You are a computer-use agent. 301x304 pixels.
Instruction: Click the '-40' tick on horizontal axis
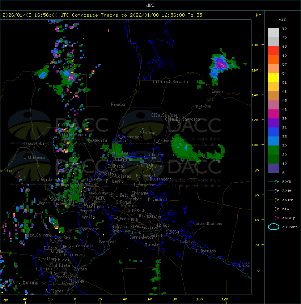[24, 299]
